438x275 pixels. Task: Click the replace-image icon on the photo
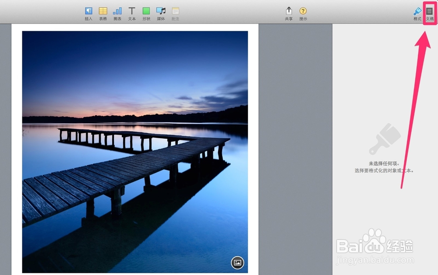pyautogui.click(x=237, y=262)
